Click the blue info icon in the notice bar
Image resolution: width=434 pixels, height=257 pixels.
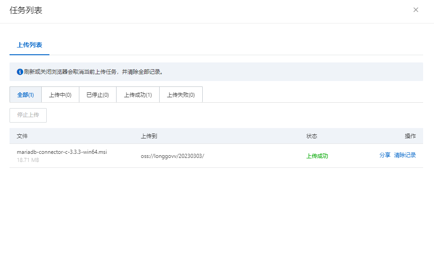pos(20,72)
